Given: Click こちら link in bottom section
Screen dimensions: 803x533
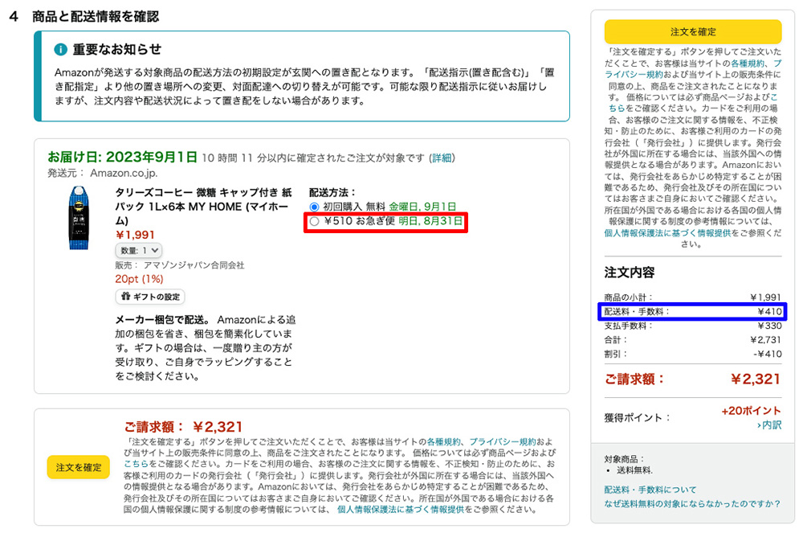Looking at the screenshot, I should pyautogui.click(x=136, y=463).
